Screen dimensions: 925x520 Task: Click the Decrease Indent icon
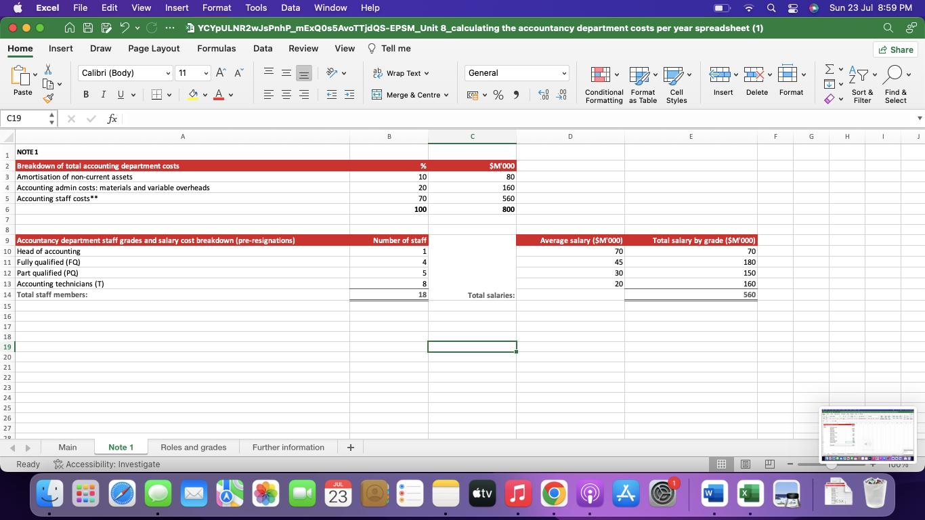tap(331, 95)
